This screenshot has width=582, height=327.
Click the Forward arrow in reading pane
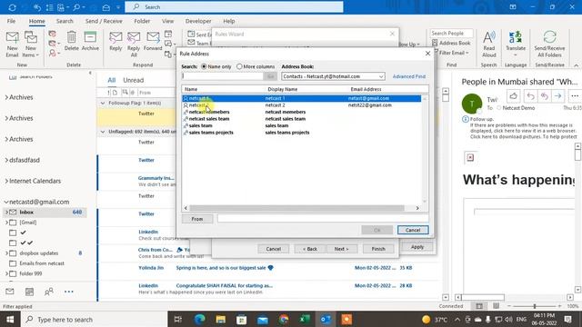pos(557,96)
